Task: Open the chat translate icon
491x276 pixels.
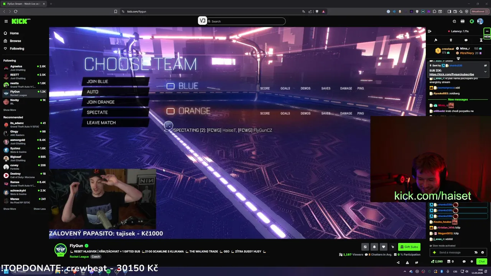Action: pos(476,253)
